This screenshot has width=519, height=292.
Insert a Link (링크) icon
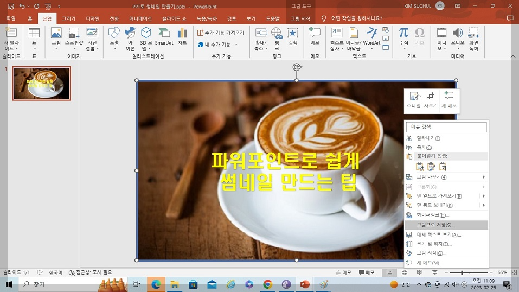(277, 33)
